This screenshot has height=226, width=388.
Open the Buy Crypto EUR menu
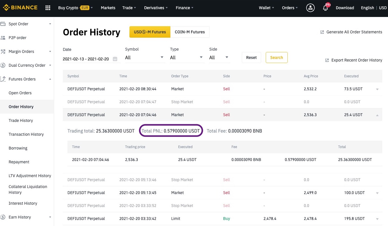(76, 8)
